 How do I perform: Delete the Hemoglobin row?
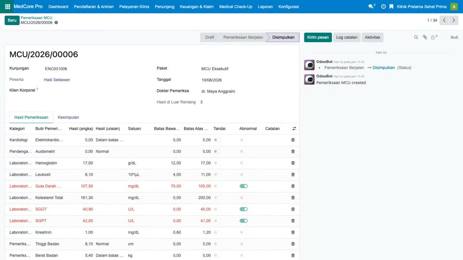point(293,163)
